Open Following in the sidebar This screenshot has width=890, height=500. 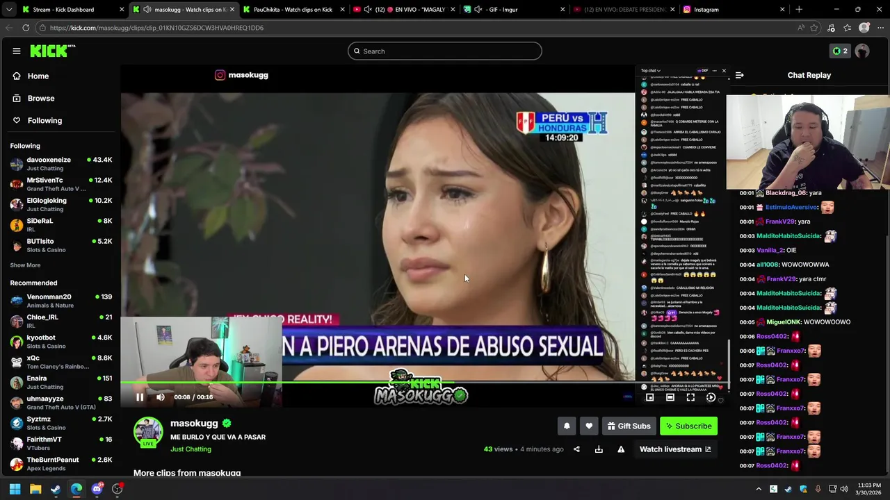click(60, 120)
